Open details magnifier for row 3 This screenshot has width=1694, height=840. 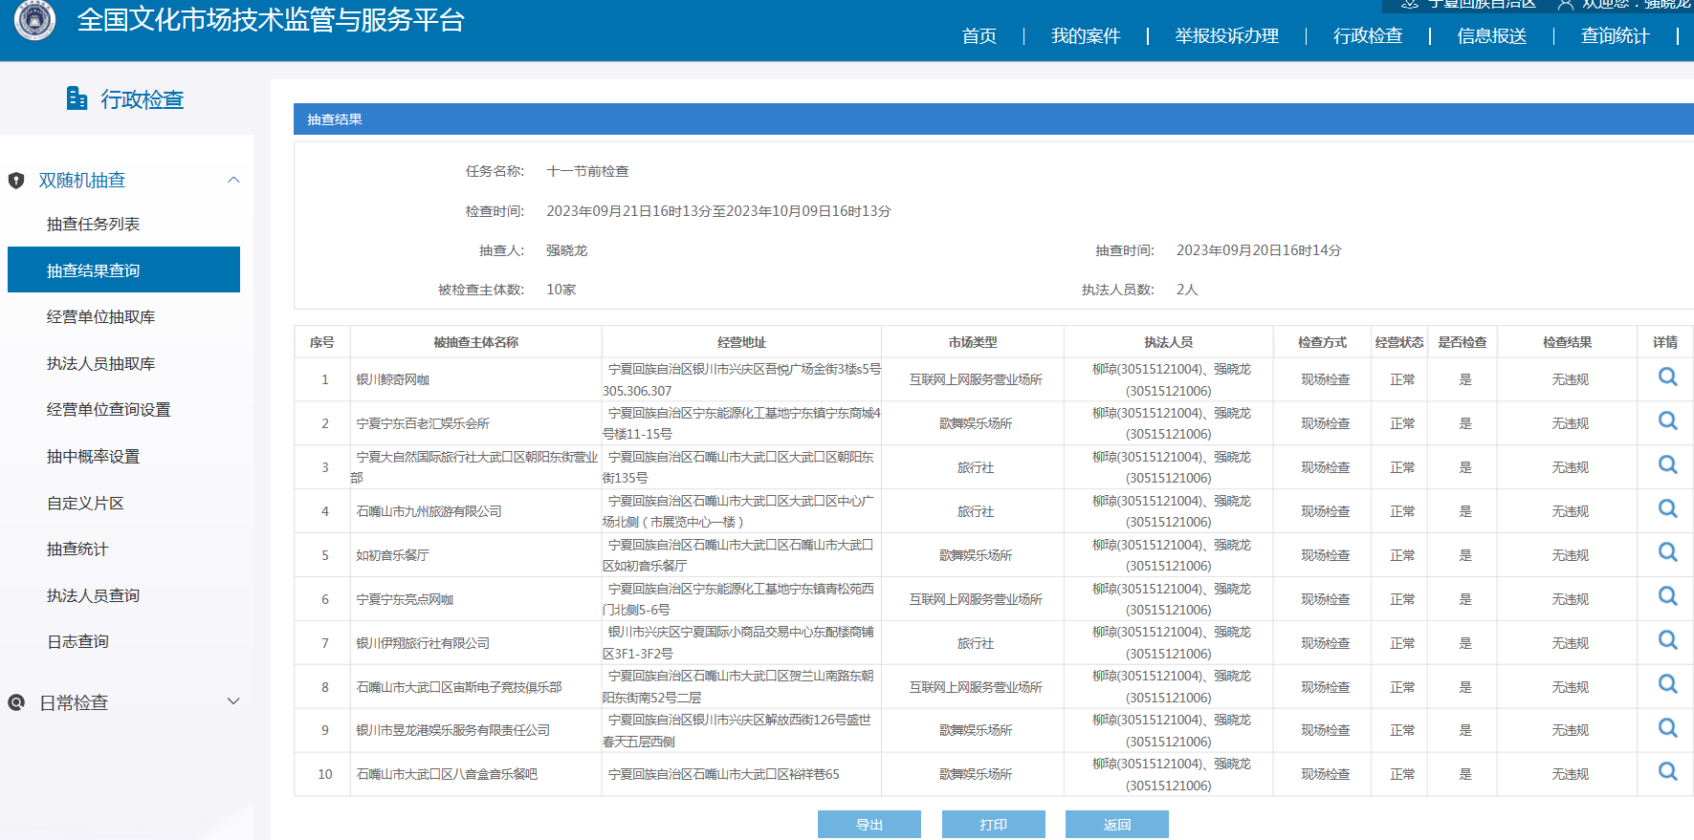(1667, 465)
